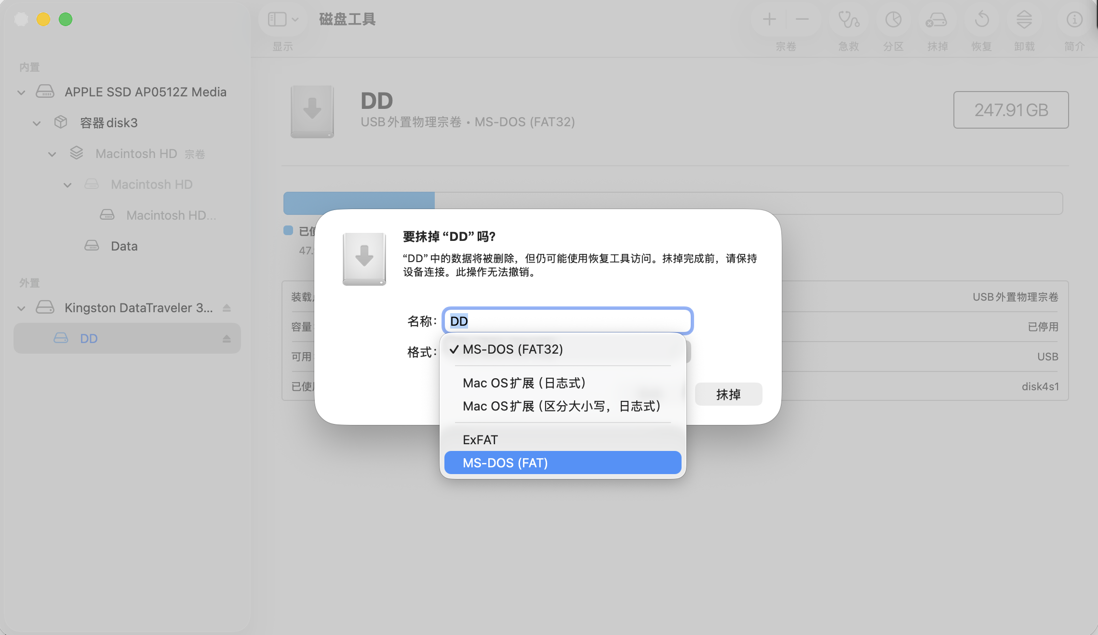
Task: Click the add volume plus icon
Action: [768, 19]
